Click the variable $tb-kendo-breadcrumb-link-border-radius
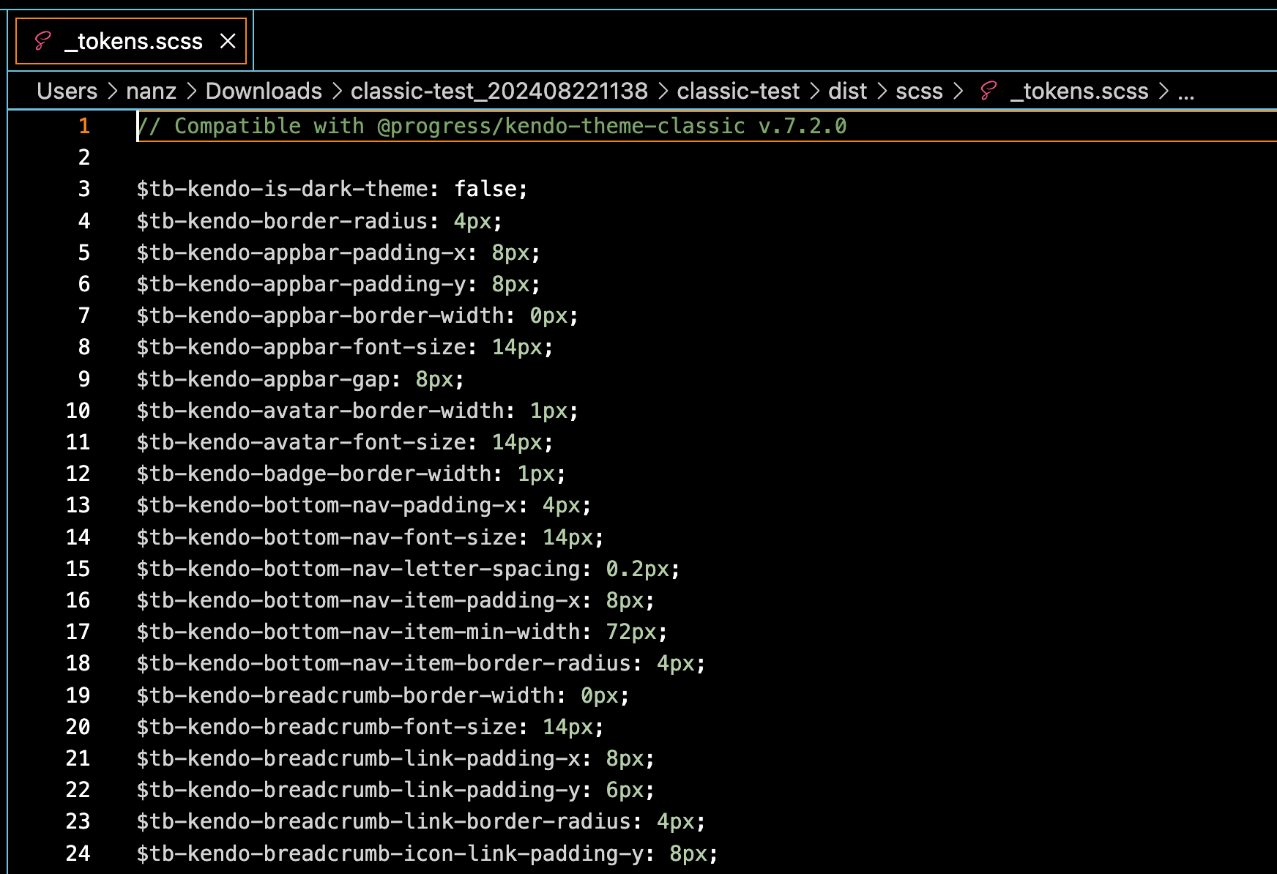Screen dimensions: 1277x874 (x=384, y=821)
